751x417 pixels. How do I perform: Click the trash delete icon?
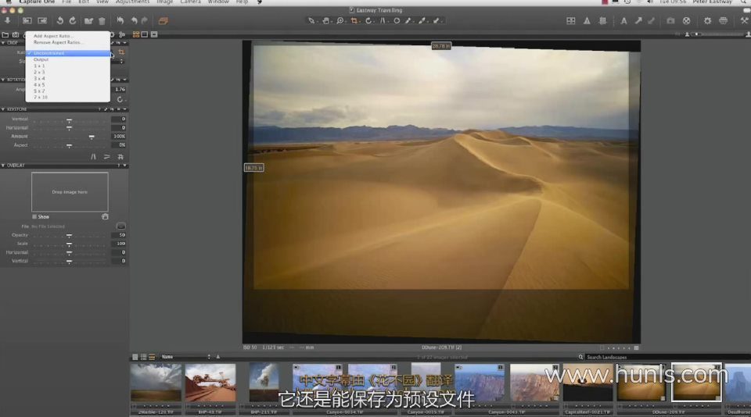click(x=102, y=20)
